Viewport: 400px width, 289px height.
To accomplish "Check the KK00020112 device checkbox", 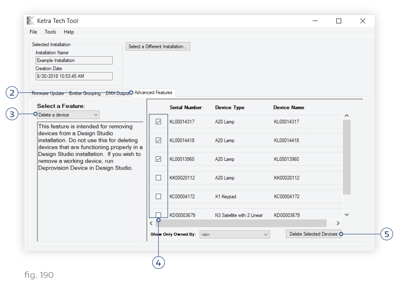I will 158,178.
